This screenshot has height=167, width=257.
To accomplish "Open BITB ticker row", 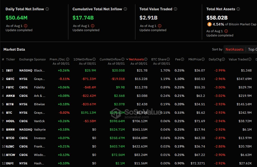I will 10,104.
